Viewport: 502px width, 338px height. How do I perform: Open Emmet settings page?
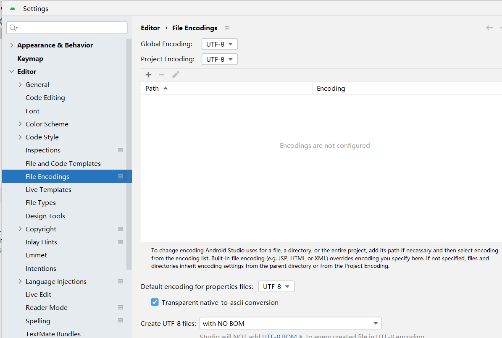coord(36,255)
